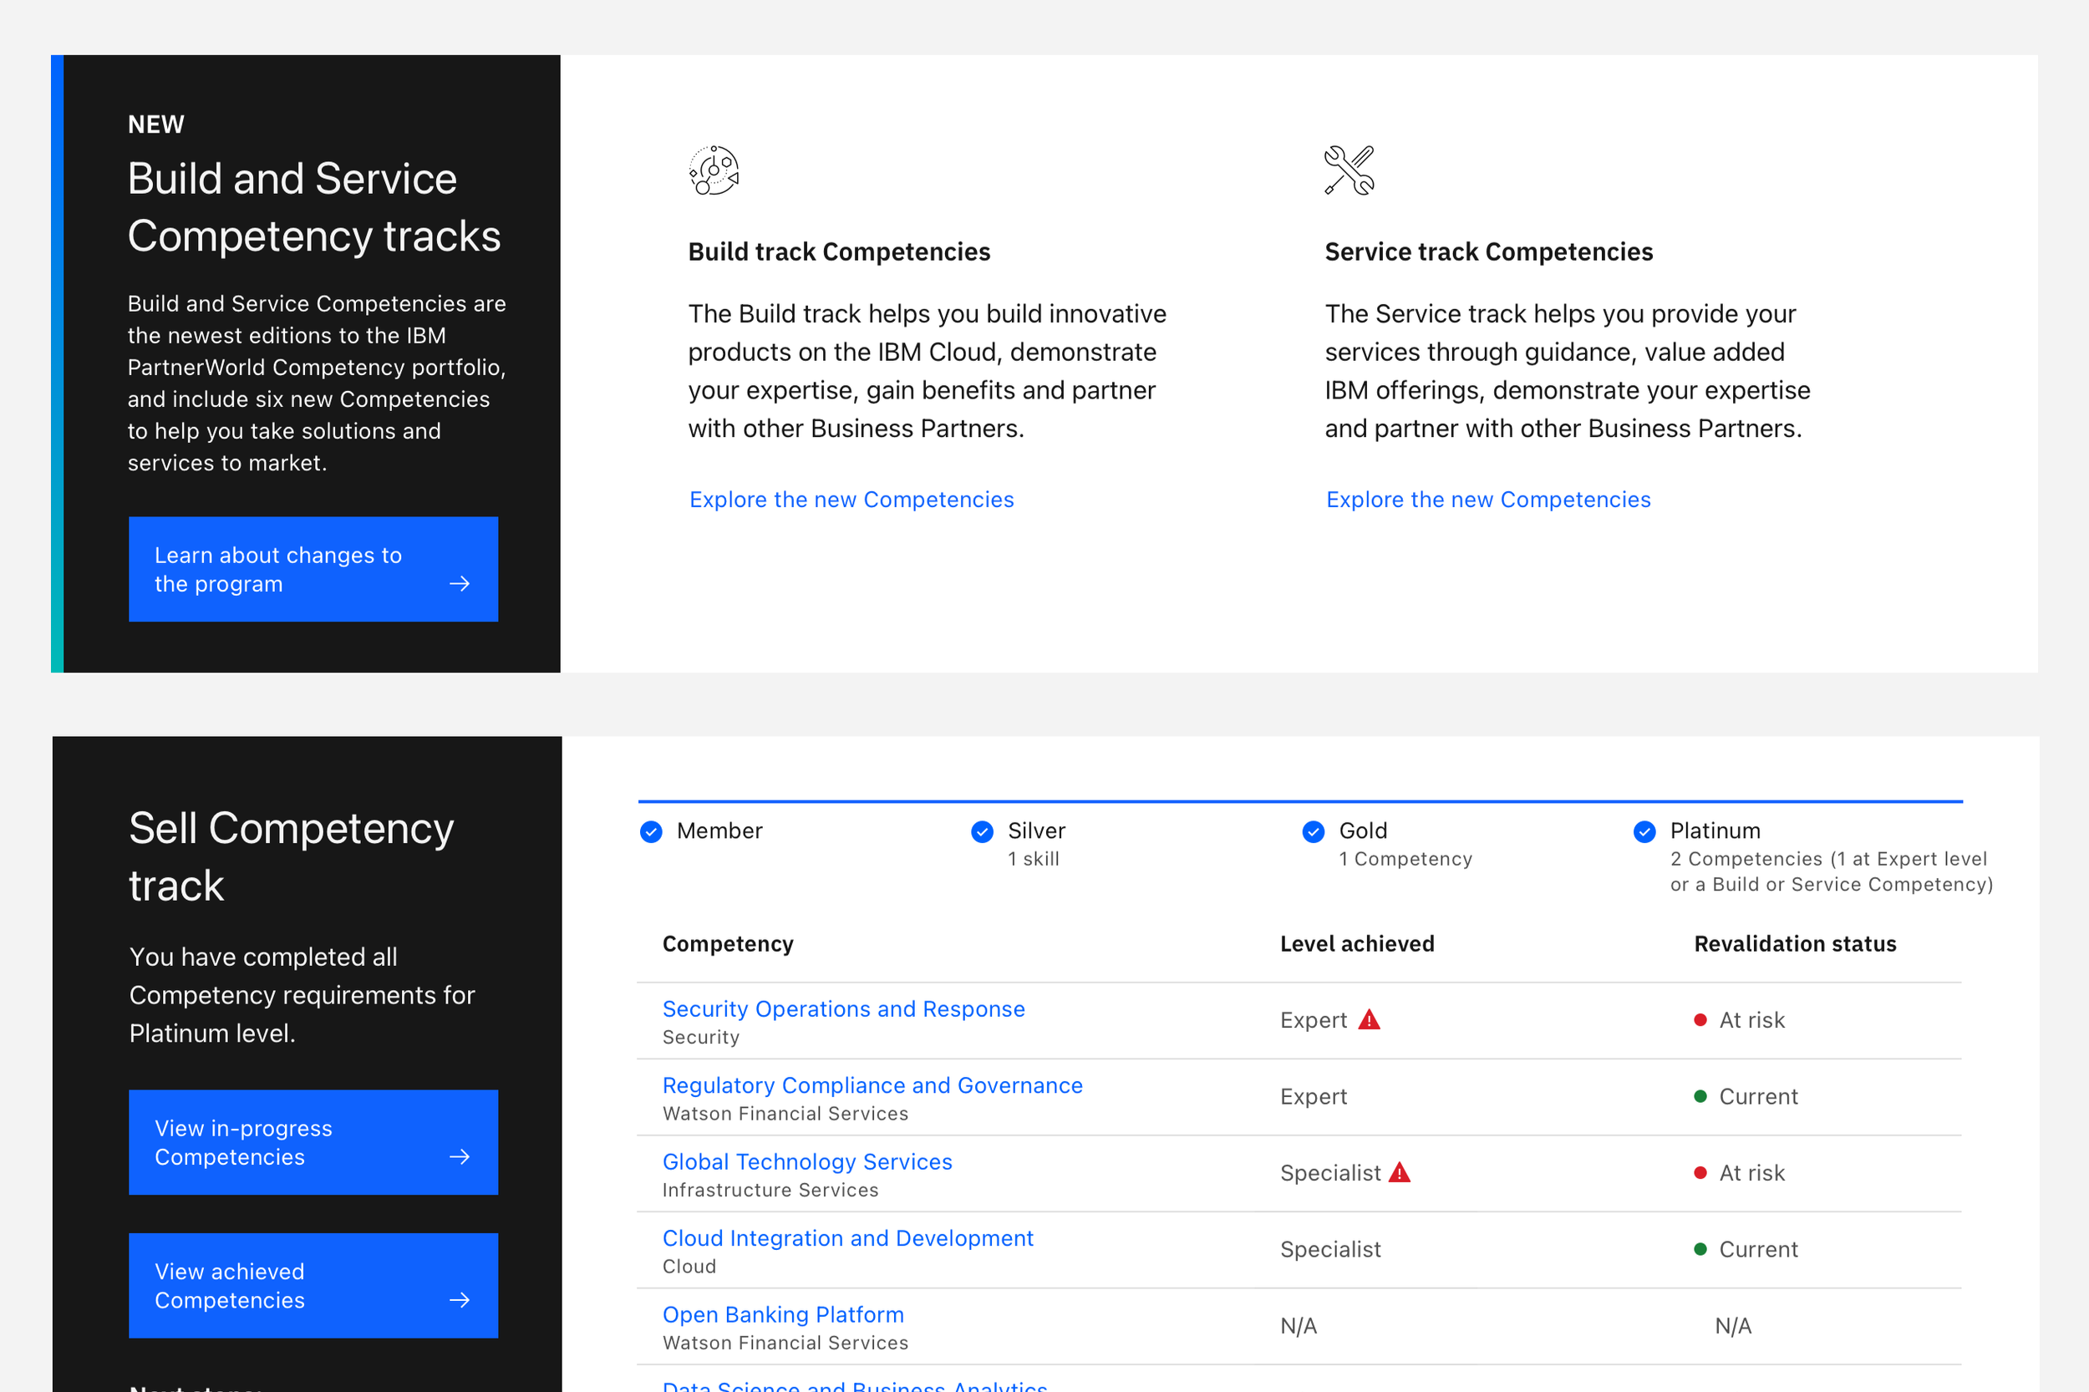
Task: Click 'Watson Financial Services' under Regulatory Compliance
Action: 785,1113
